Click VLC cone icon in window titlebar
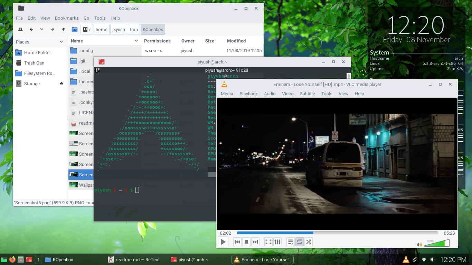This screenshot has width=472, height=265. 224,84
